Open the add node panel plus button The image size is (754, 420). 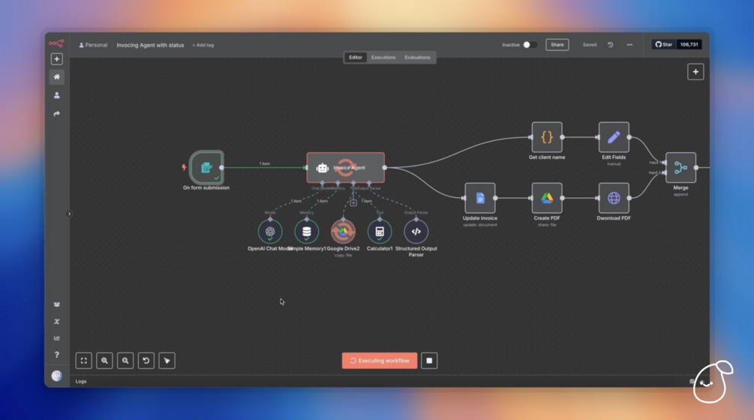click(695, 71)
